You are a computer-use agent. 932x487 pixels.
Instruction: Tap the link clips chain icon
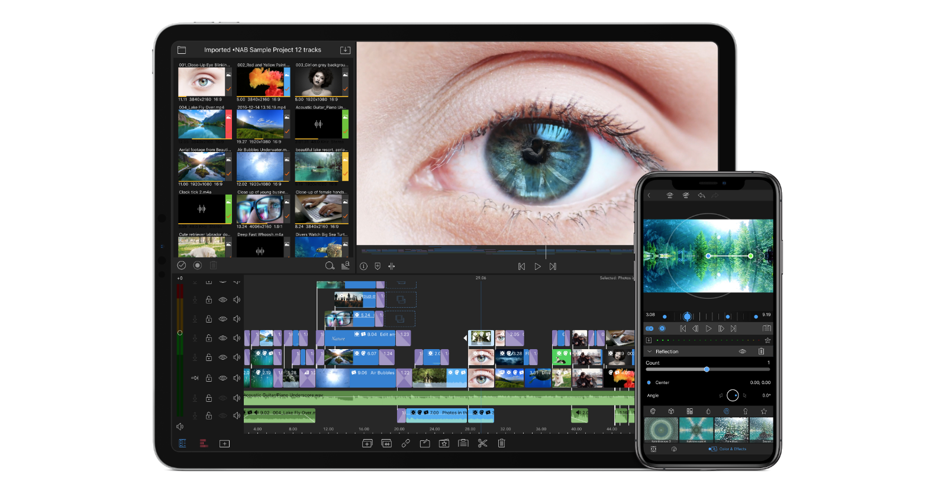406,443
